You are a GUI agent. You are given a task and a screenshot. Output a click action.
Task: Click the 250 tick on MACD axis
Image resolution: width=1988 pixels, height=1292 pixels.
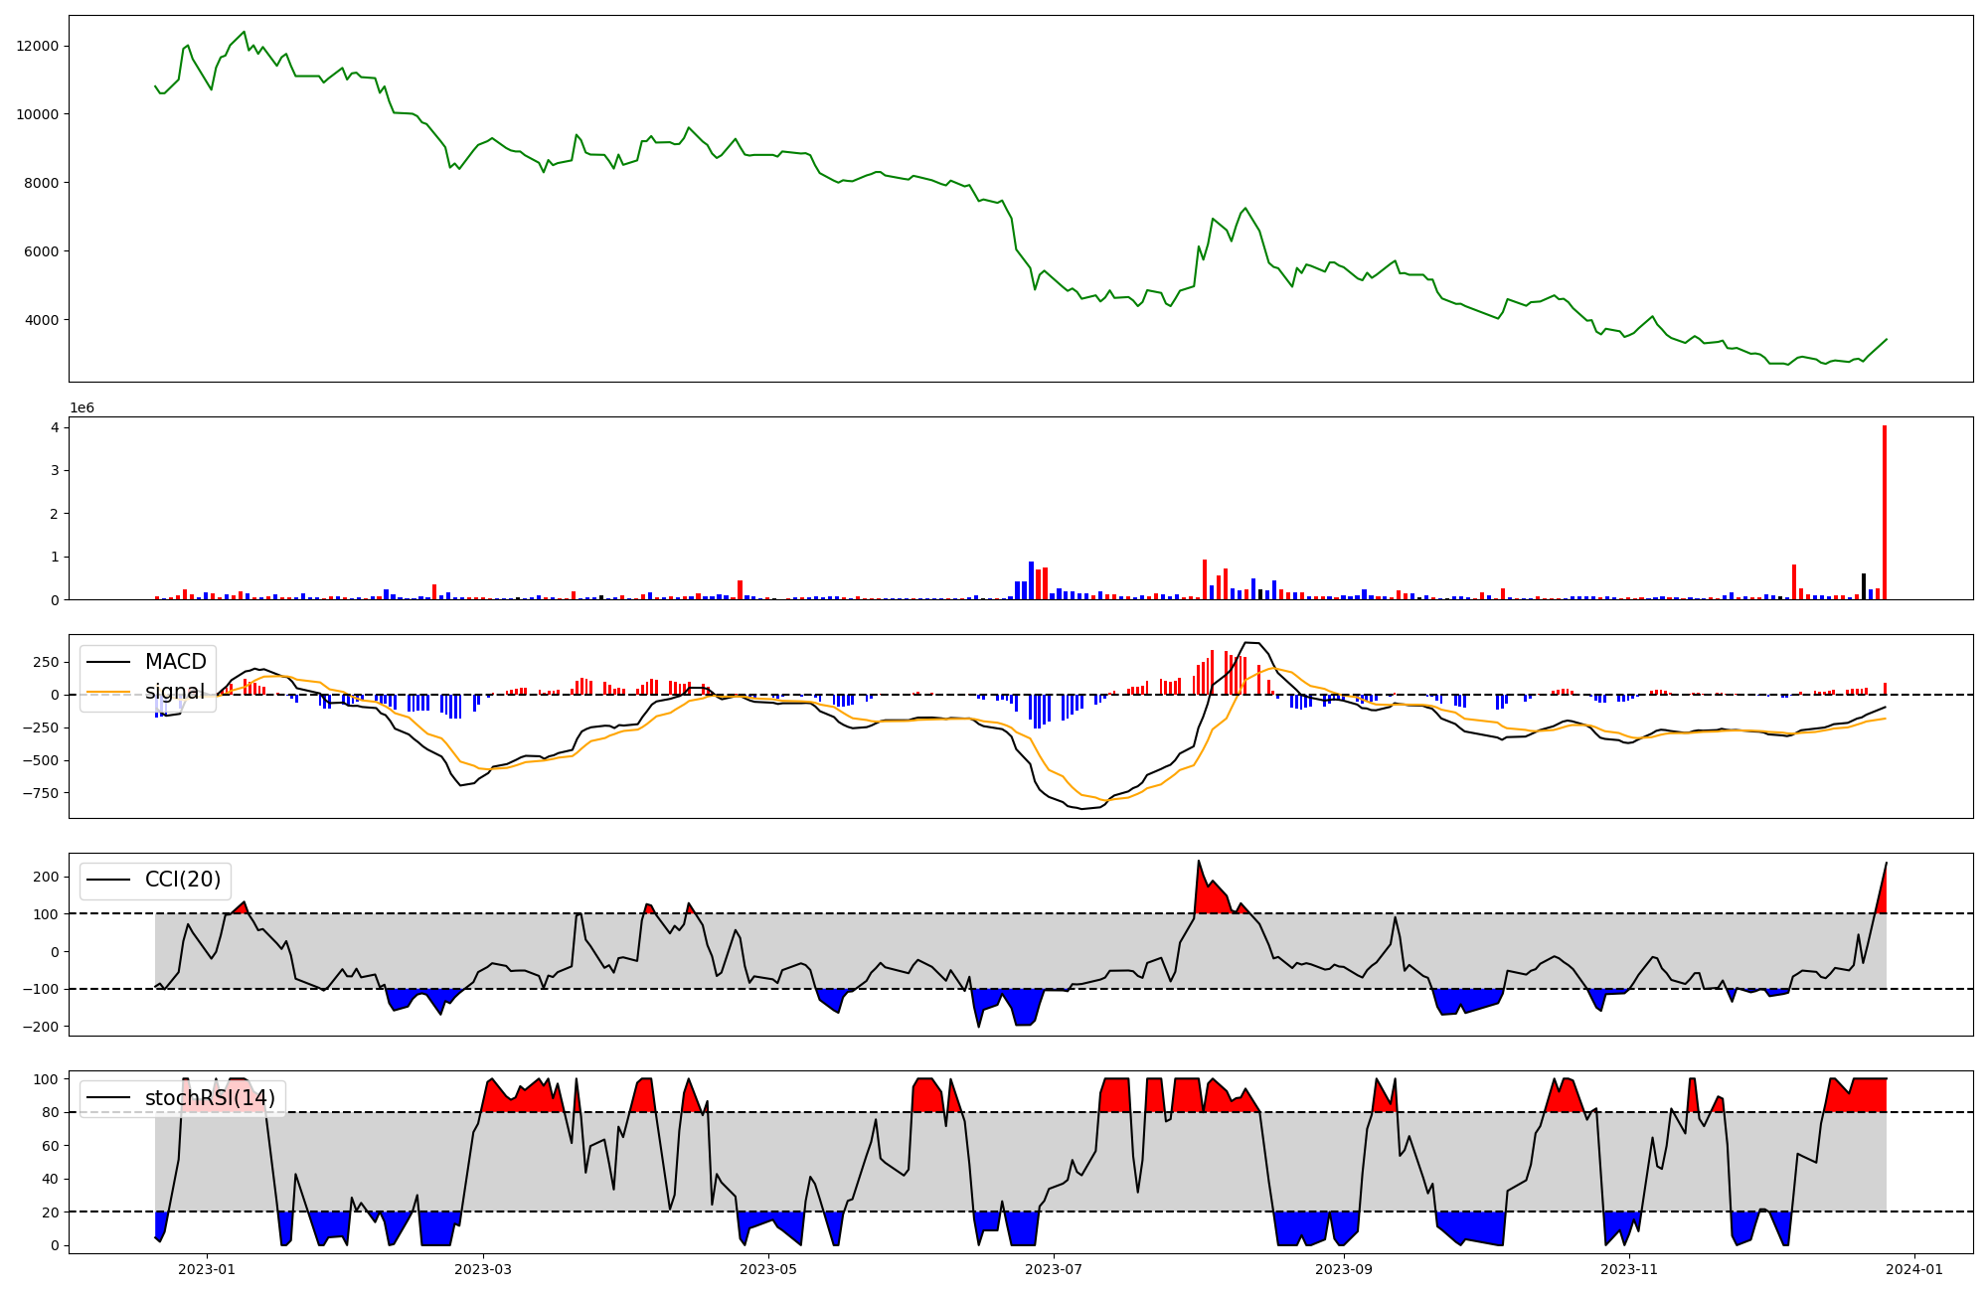pyautogui.click(x=46, y=662)
